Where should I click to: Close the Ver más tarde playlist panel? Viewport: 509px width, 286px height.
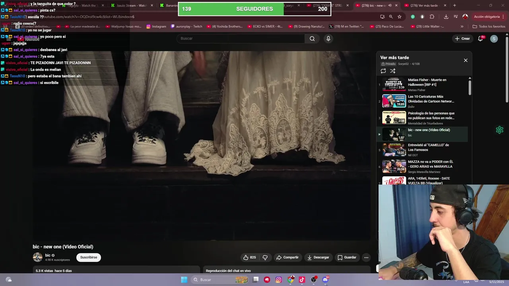pos(466,60)
